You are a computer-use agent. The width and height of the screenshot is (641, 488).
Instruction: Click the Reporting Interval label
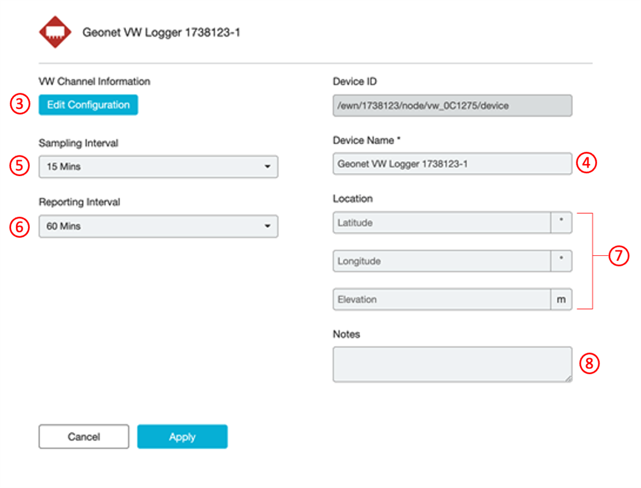tap(79, 202)
